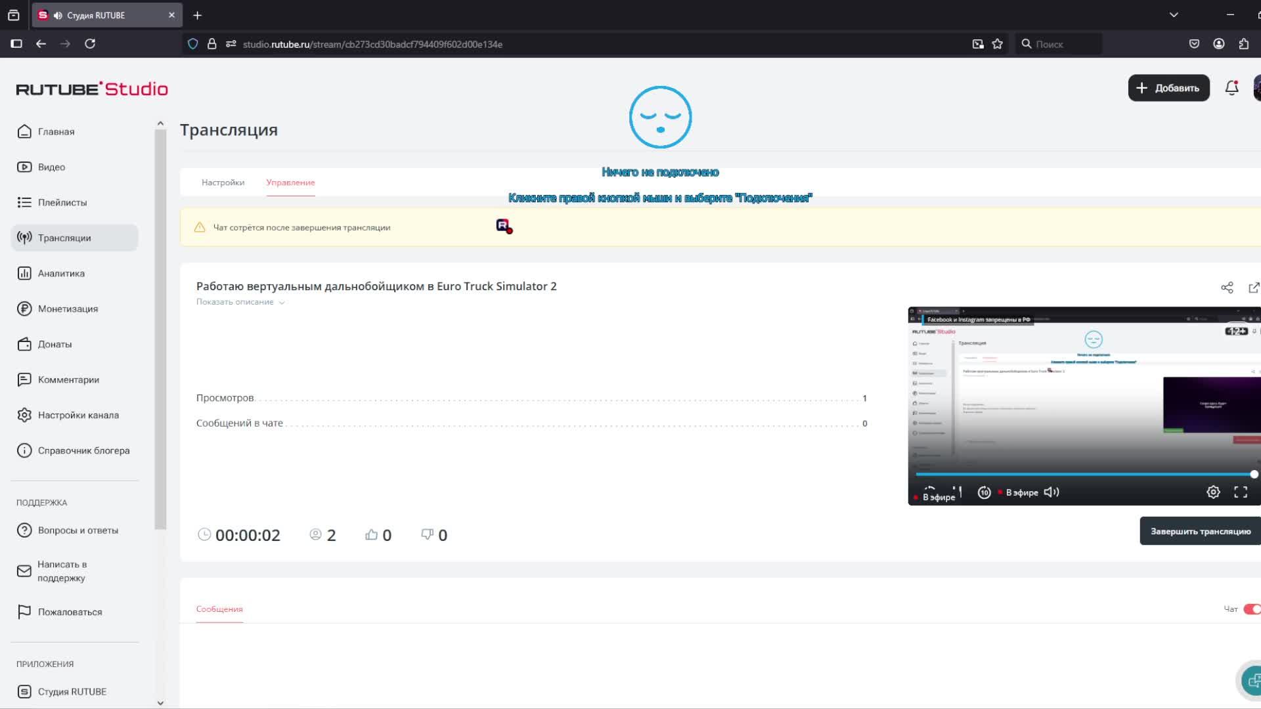Screen dimensions: 1261x709
Task: Switch to Настройки tab
Action: coord(223,183)
